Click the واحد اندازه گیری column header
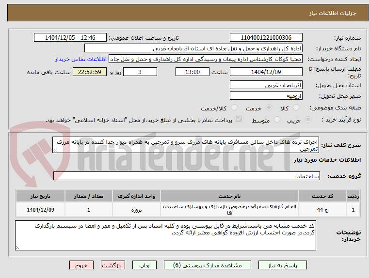The height and width of the screenshot is (278, 369). (x=136, y=196)
